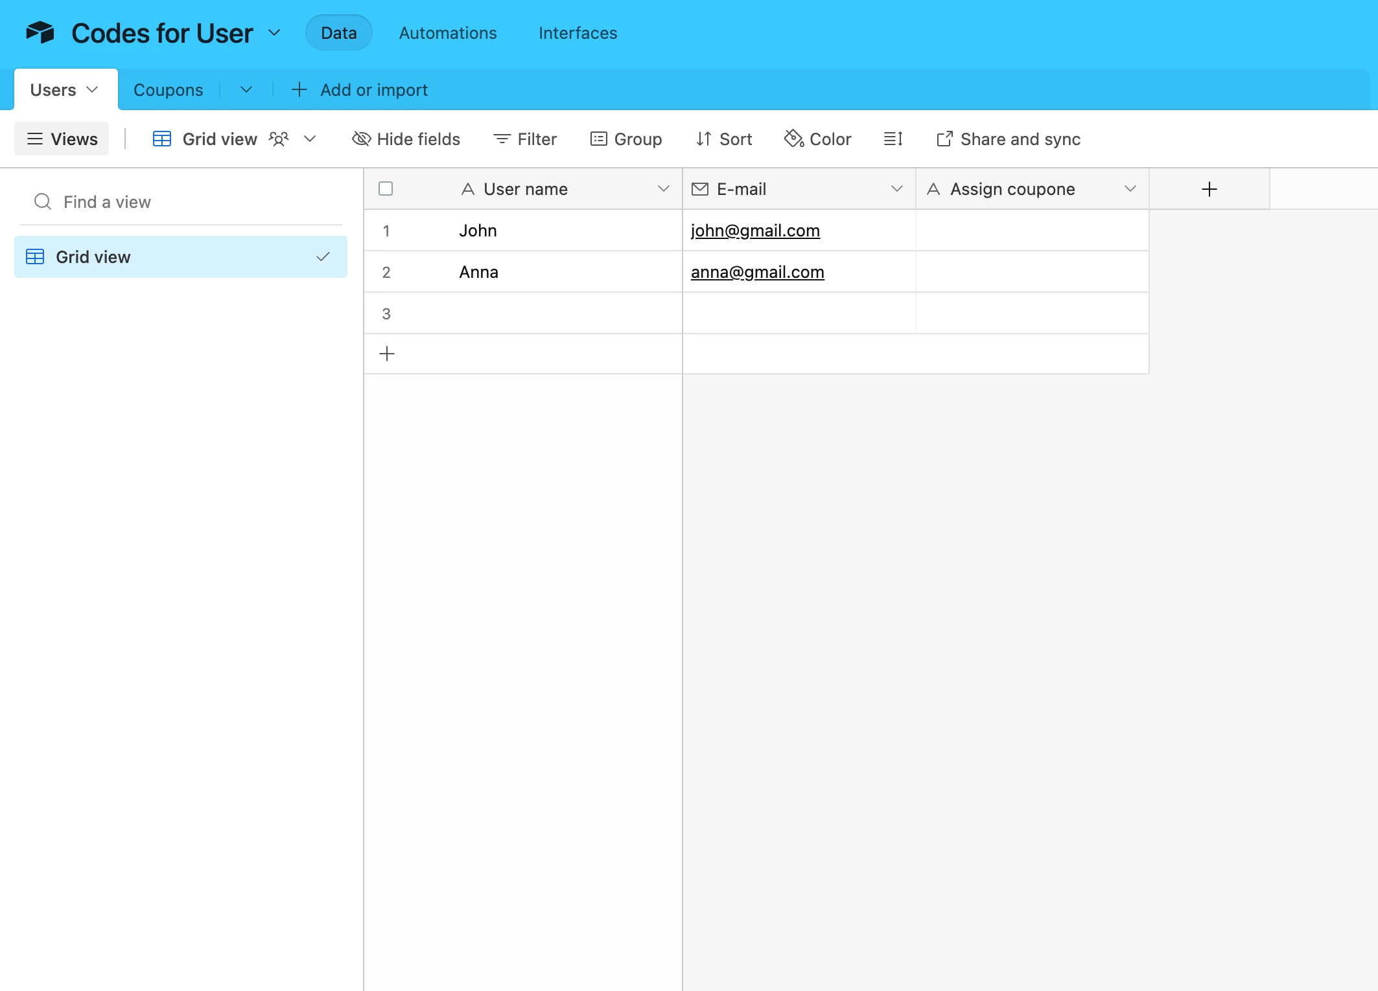Add a new row with plus icon
1378x991 pixels.
click(x=387, y=354)
